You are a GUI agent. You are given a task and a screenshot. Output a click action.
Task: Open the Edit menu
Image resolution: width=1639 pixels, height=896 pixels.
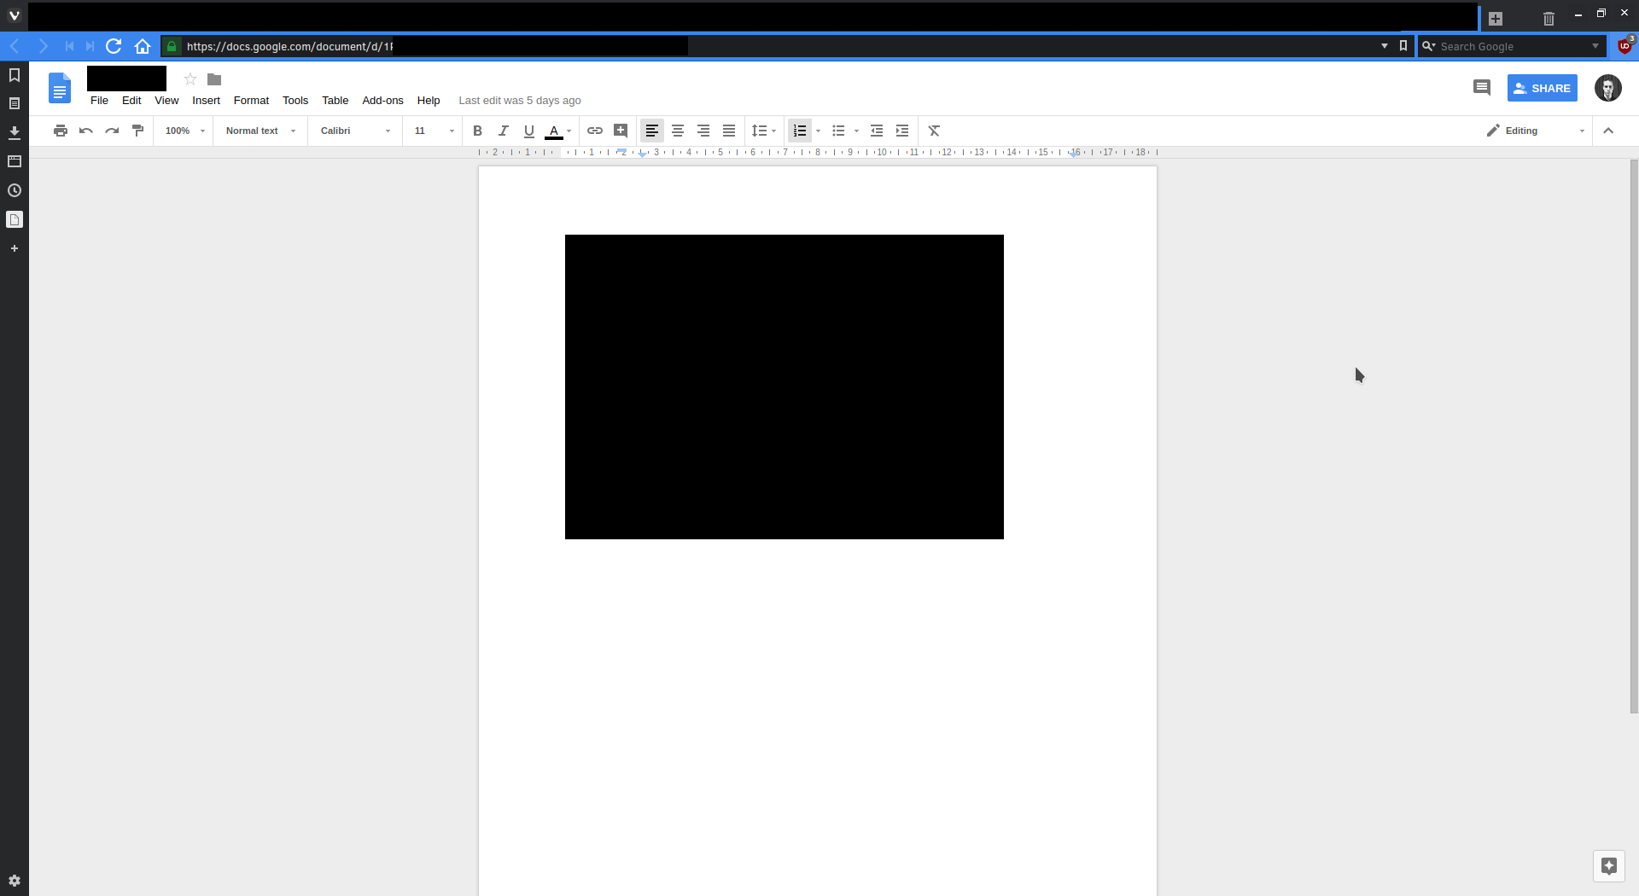coord(131,101)
